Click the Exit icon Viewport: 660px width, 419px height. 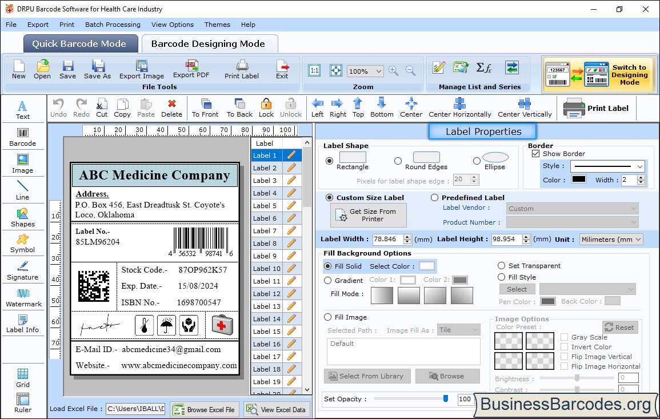pos(282,70)
